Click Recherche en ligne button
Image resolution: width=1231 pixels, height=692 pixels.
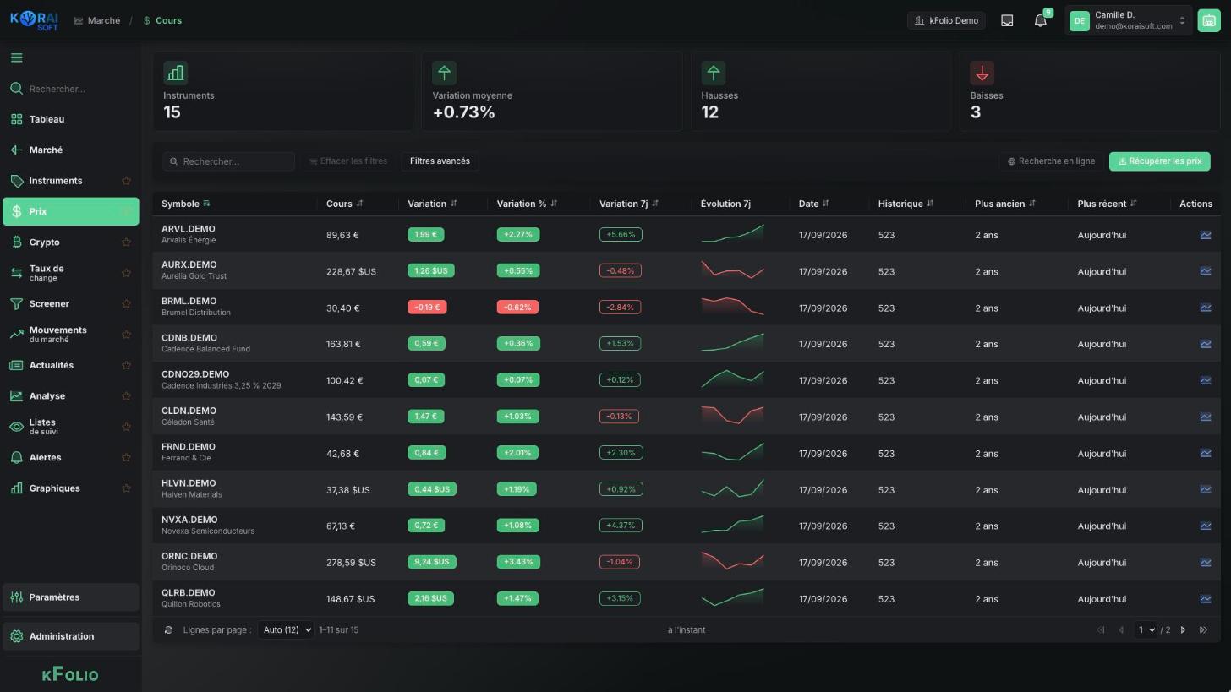(1051, 161)
